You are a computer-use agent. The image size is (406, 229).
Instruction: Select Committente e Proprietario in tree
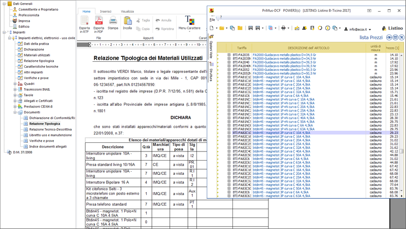point(39,9)
